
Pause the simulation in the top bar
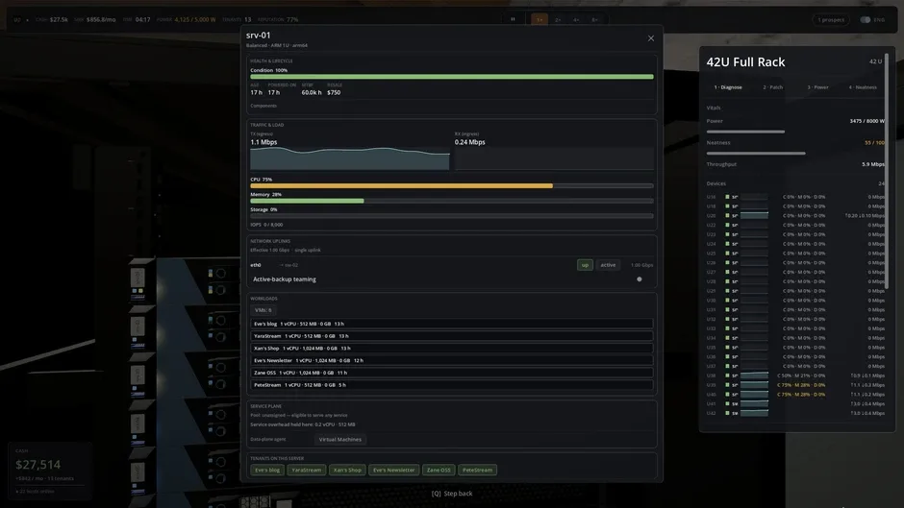click(x=513, y=19)
